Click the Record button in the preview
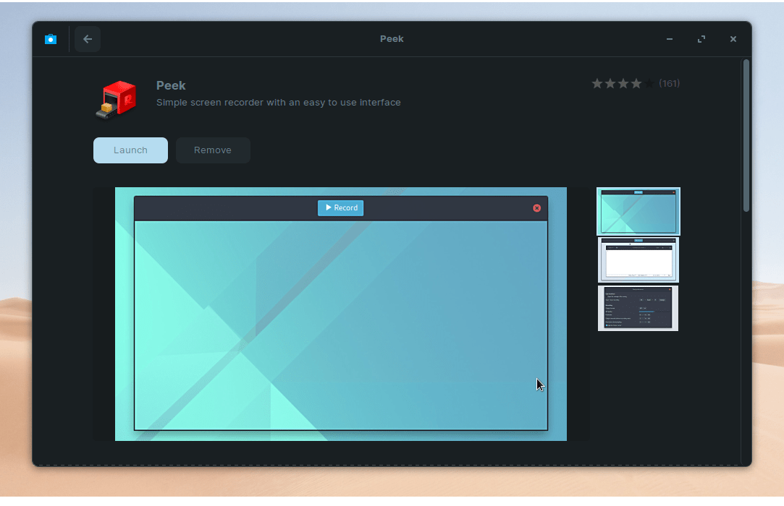784x506 pixels. point(340,208)
